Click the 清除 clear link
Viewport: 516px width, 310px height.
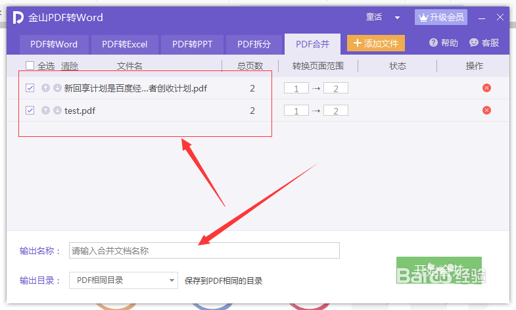(x=70, y=66)
